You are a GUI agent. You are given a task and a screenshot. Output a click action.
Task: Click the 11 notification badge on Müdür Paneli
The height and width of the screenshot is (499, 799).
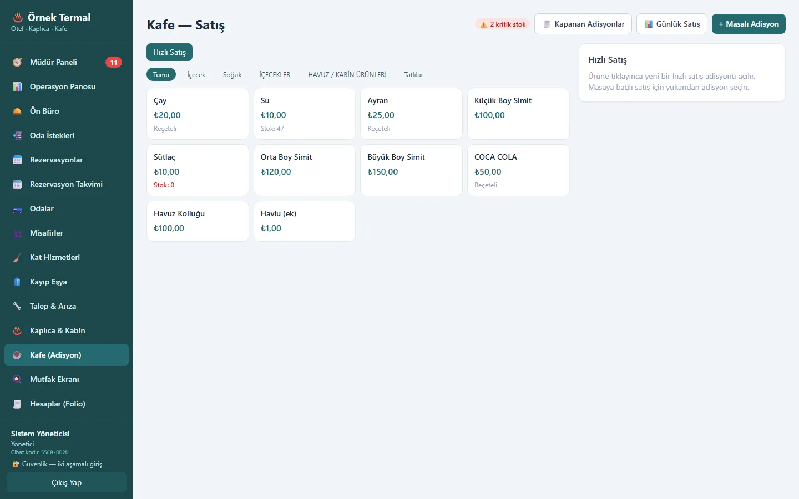114,62
